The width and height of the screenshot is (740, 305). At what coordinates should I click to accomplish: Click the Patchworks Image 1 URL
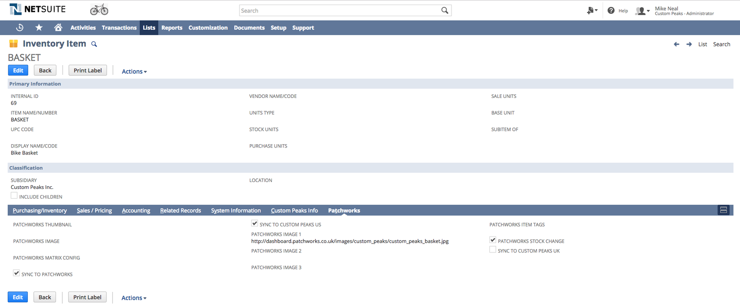(x=350, y=241)
